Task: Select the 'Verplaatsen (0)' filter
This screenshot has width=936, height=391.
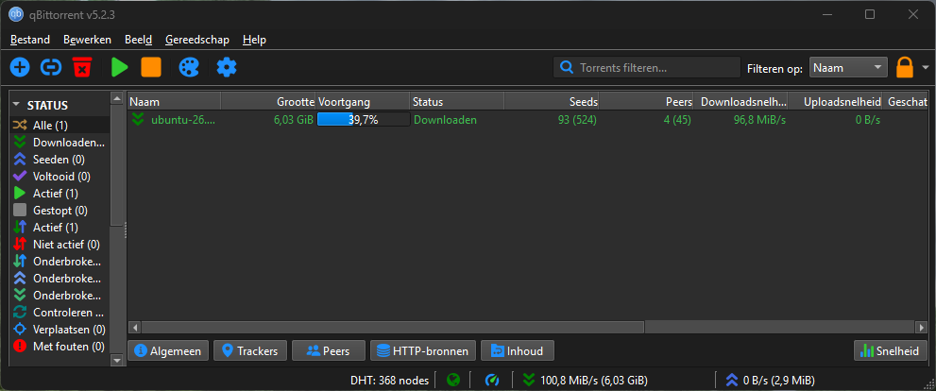Action: [60, 330]
